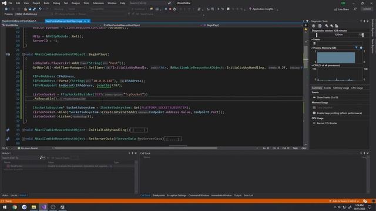Click the breakpoint marker on line 22

click(8, 55)
